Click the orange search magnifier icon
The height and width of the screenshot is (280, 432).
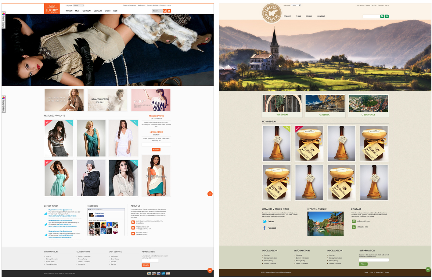click(165, 11)
